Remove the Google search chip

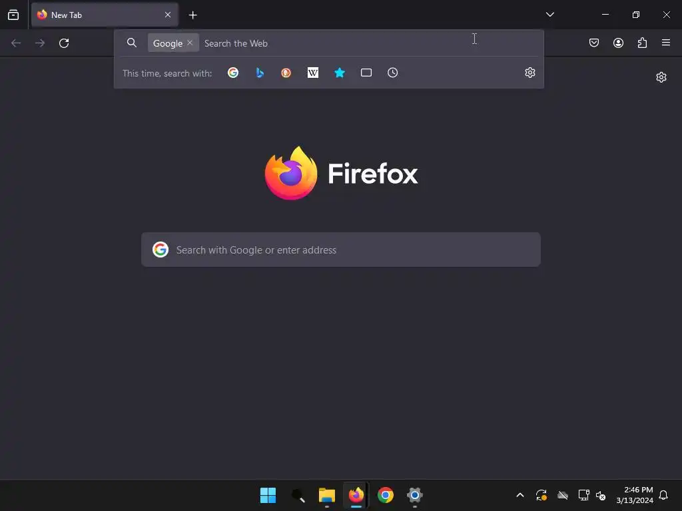point(190,43)
